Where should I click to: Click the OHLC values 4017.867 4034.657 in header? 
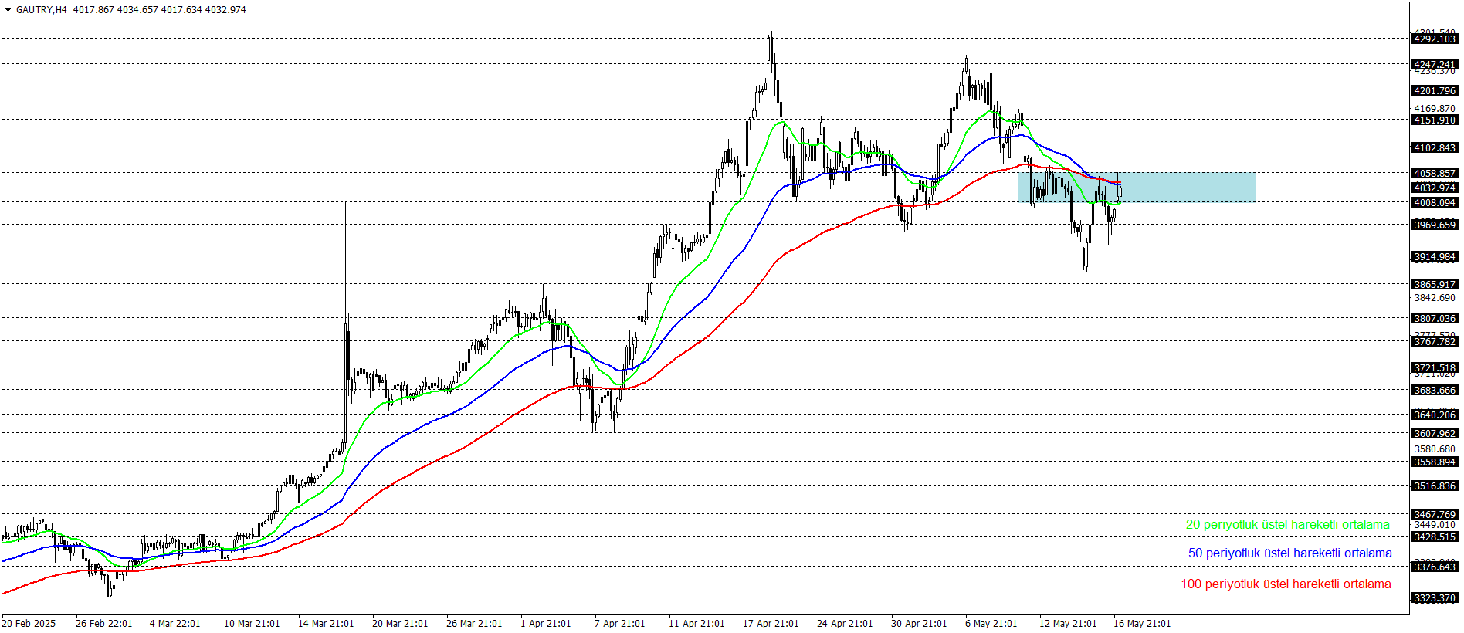(116, 10)
